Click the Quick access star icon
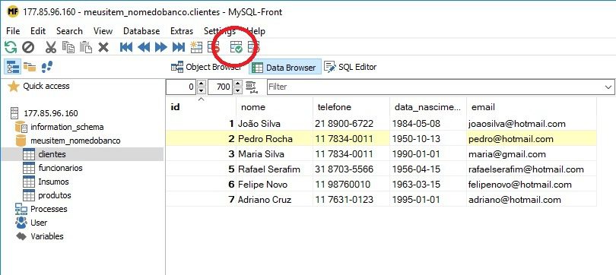The width and height of the screenshot is (616, 275). tap(14, 87)
